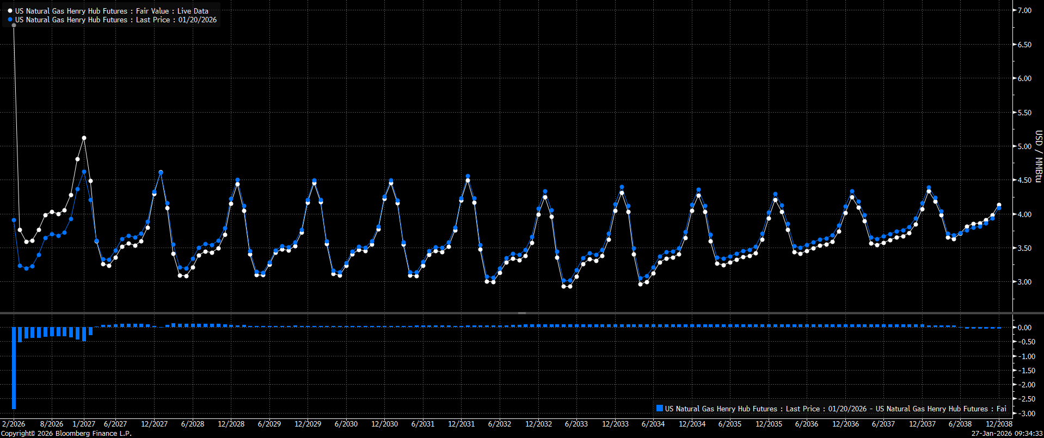Click the blue Last Price legend dot
Image resolution: width=1044 pixels, height=438 pixels.
click(10, 20)
